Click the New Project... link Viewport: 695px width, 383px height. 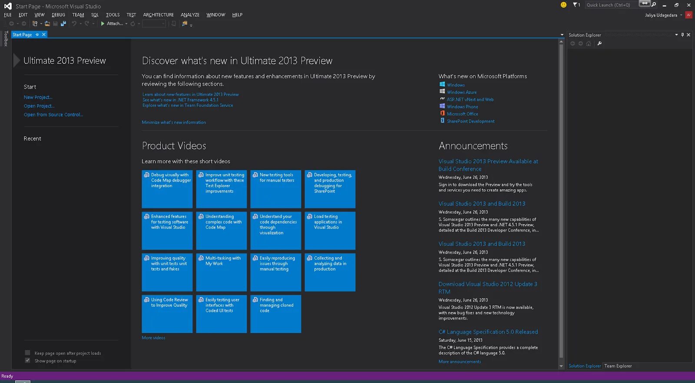pyautogui.click(x=38, y=97)
